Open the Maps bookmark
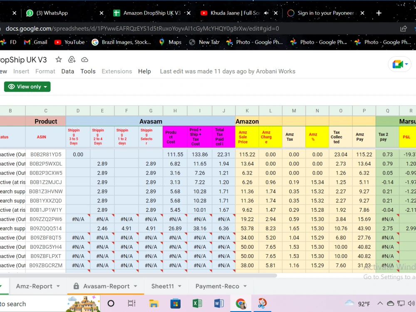416x312 pixels. [170, 42]
